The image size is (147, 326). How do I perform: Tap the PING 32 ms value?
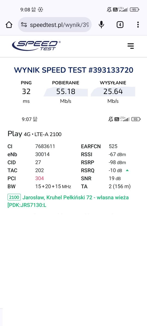click(26, 92)
